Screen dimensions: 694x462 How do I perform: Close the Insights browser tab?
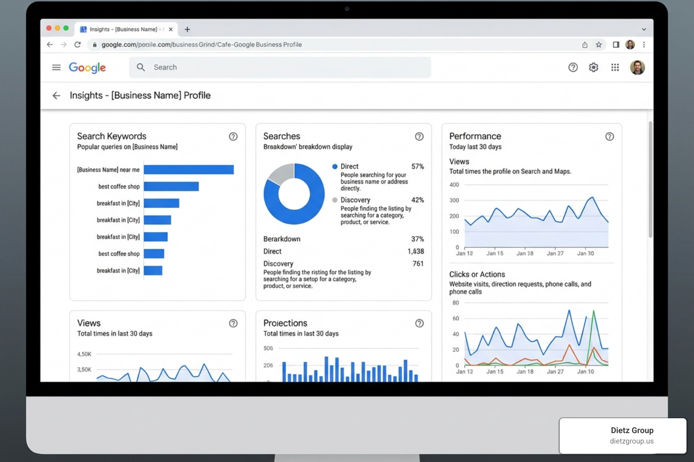click(171, 29)
